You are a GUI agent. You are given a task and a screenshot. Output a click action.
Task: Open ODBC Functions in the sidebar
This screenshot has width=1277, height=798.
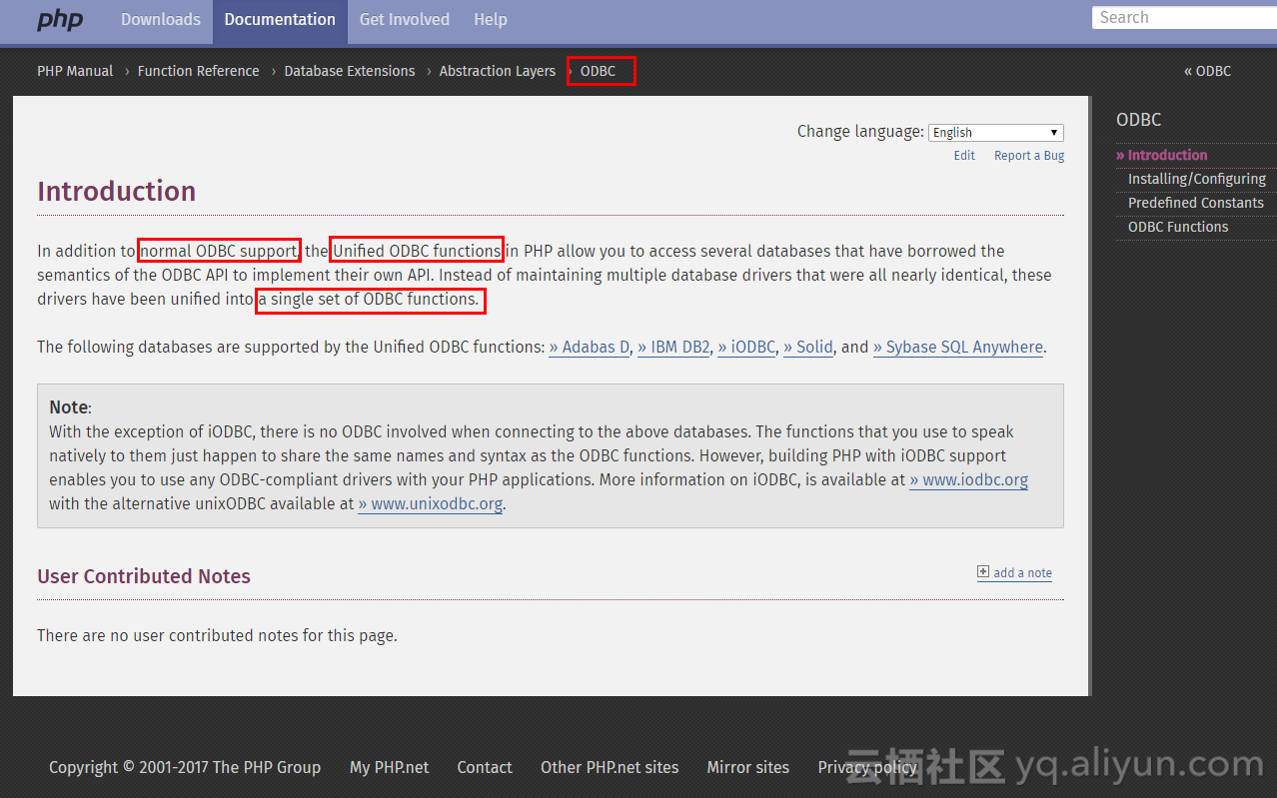coord(1178,227)
